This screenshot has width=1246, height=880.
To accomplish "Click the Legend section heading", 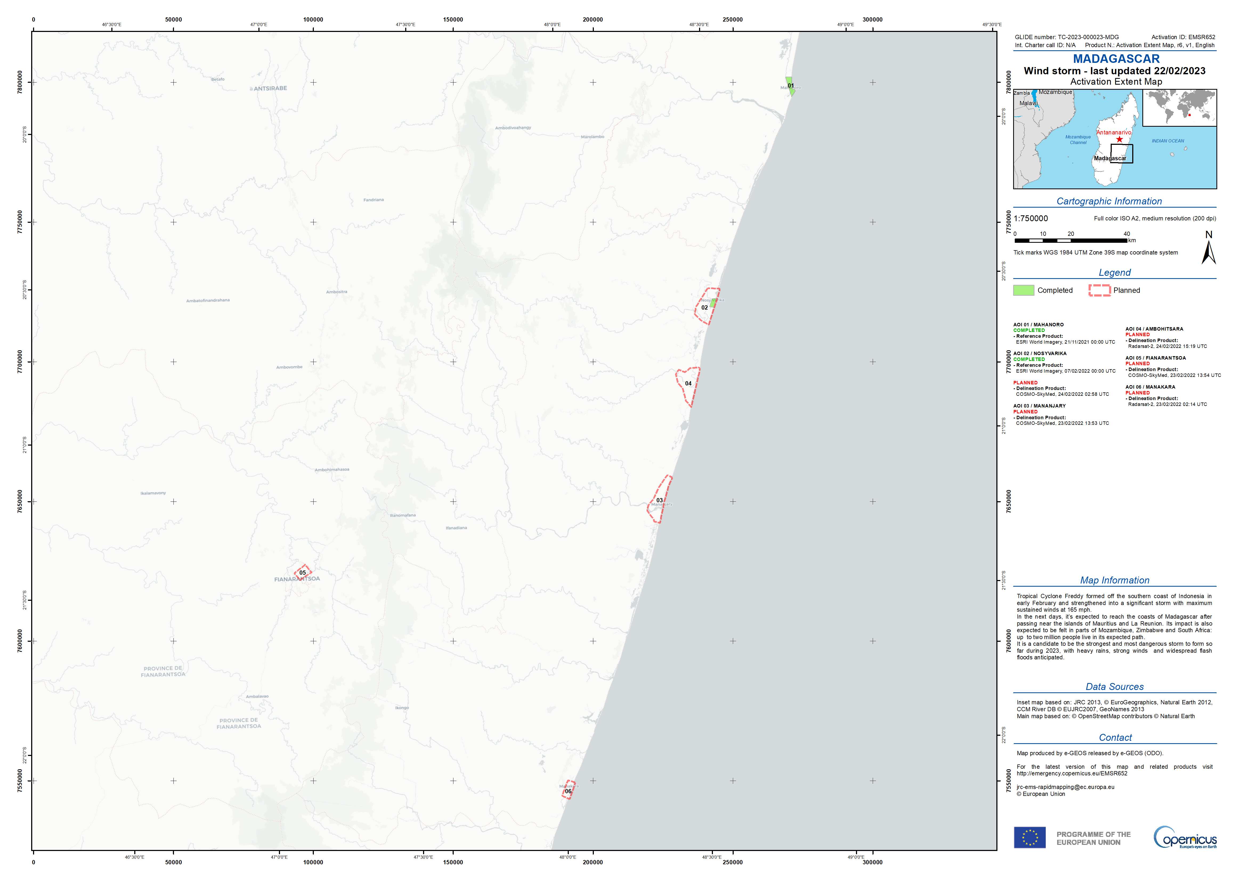I will click(1114, 273).
